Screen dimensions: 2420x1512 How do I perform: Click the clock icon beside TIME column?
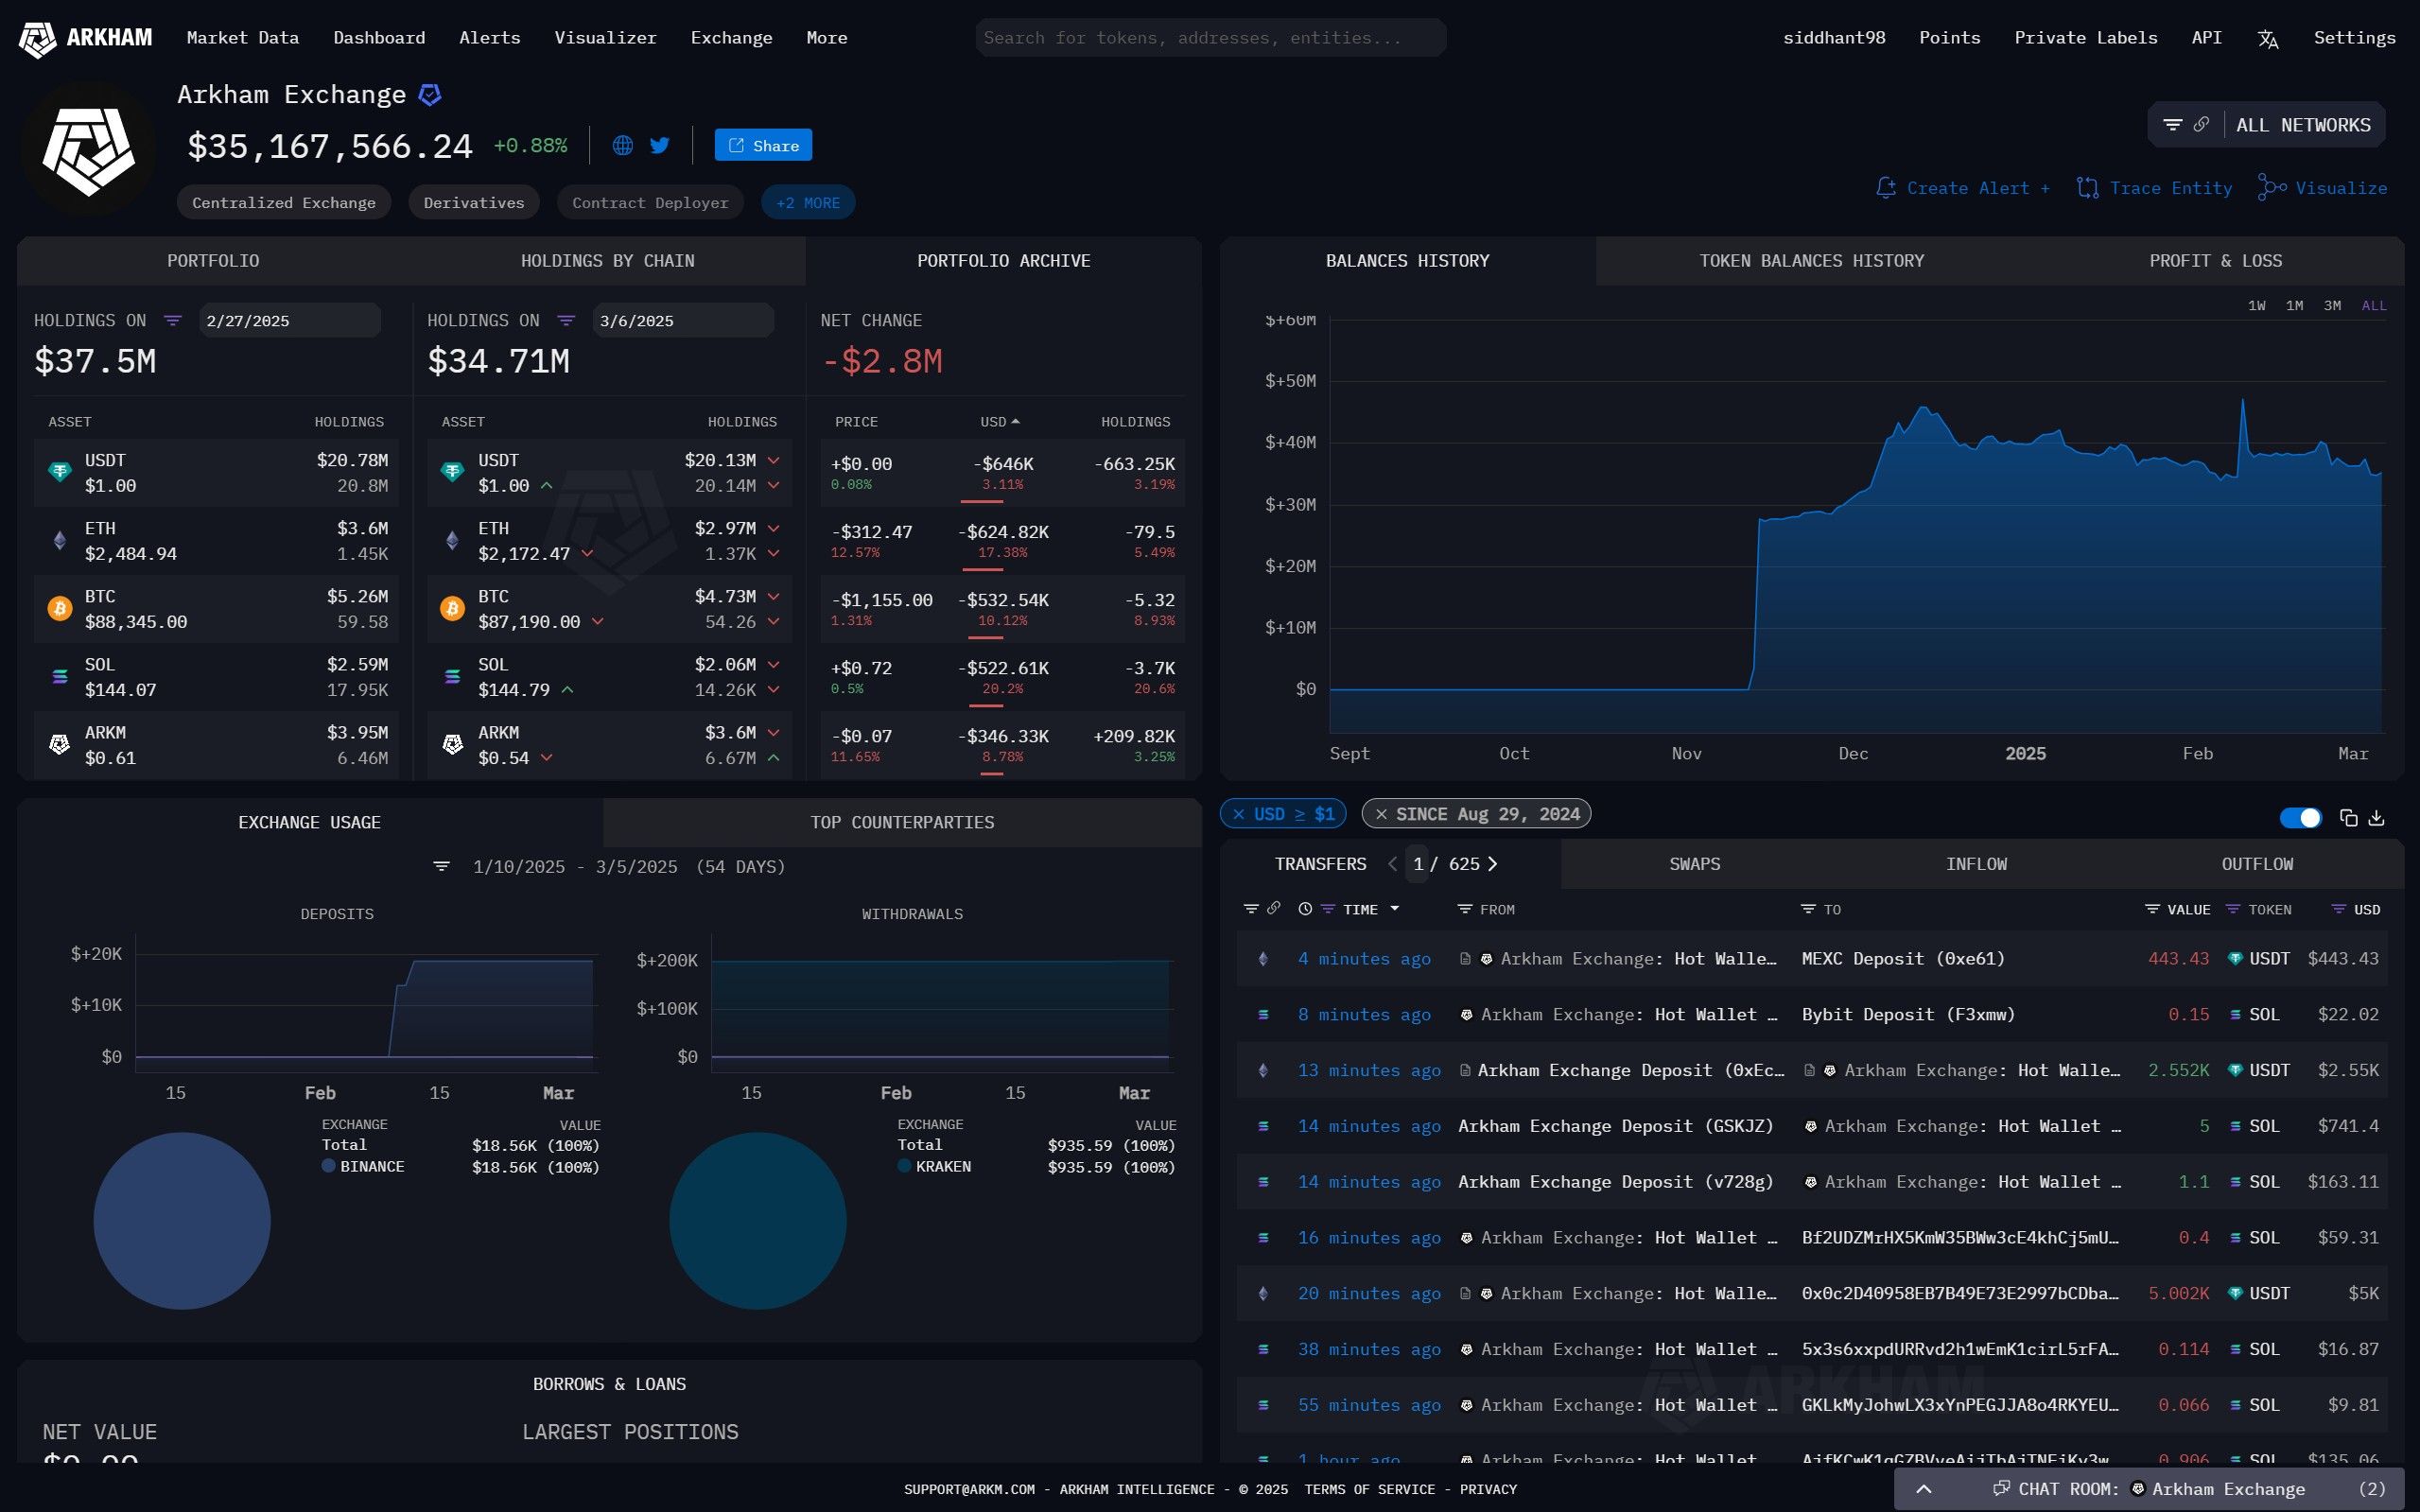point(1304,909)
